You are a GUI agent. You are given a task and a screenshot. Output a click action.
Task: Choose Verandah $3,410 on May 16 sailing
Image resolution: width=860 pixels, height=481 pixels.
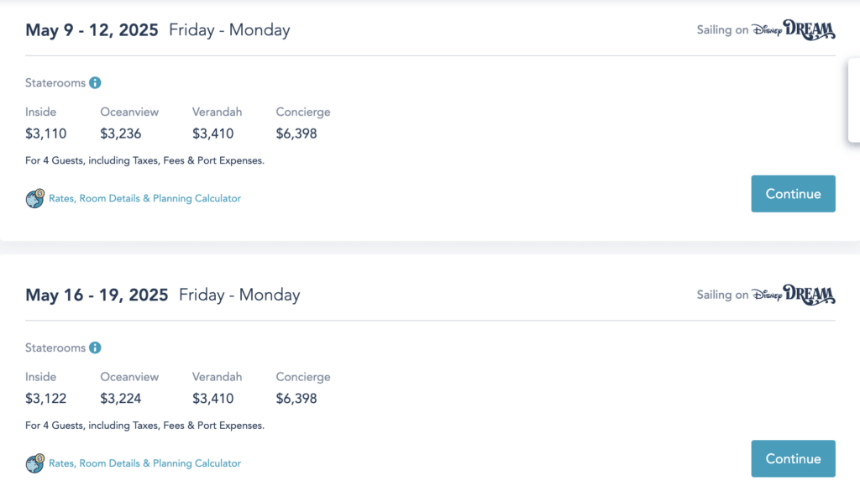(x=212, y=398)
